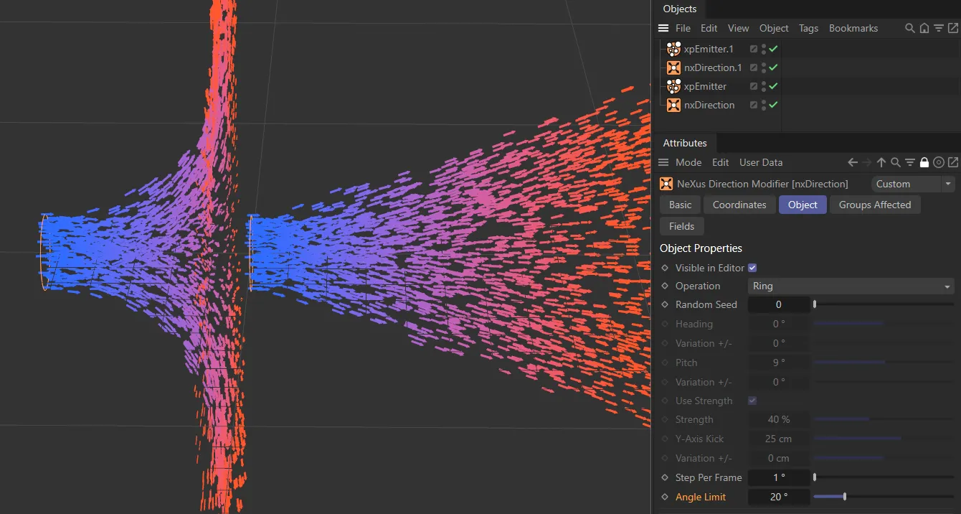Screen dimensions: 961x514
Task: Click the filter icon in the Attributes toolbar
Action: click(x=909, y=162)
